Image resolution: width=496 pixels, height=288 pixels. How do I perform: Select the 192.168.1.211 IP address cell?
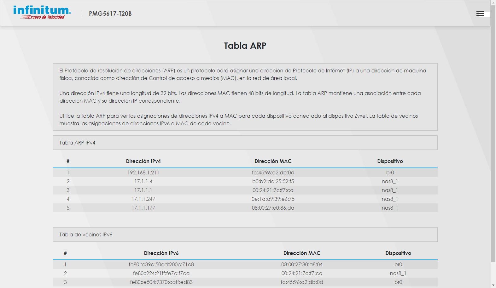143,172
